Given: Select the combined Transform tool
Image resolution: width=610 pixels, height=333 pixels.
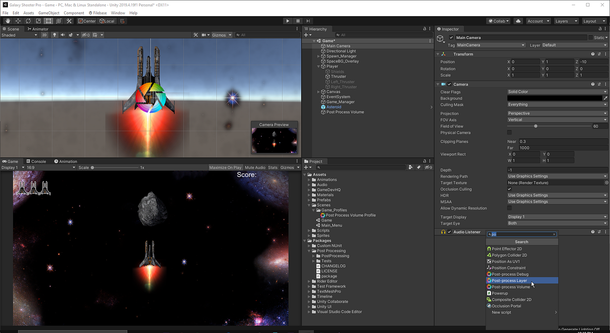Looking at the screenshot, I should tap(59, 21).
